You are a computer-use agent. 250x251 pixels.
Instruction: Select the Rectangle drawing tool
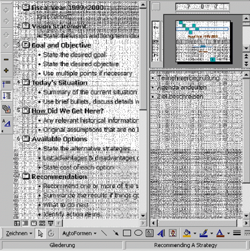[x=127, y=233]
